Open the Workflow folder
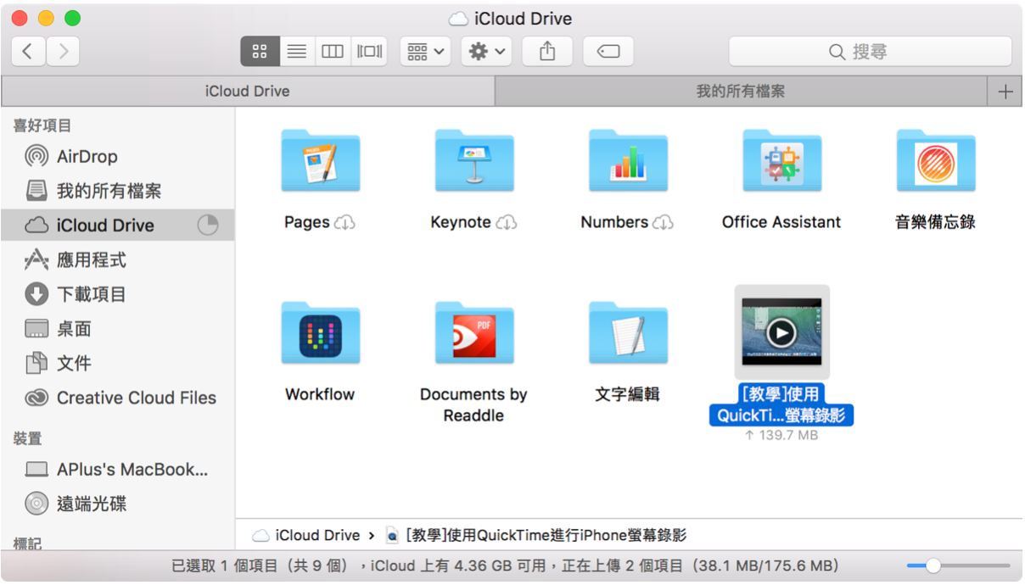 (320, 333)
